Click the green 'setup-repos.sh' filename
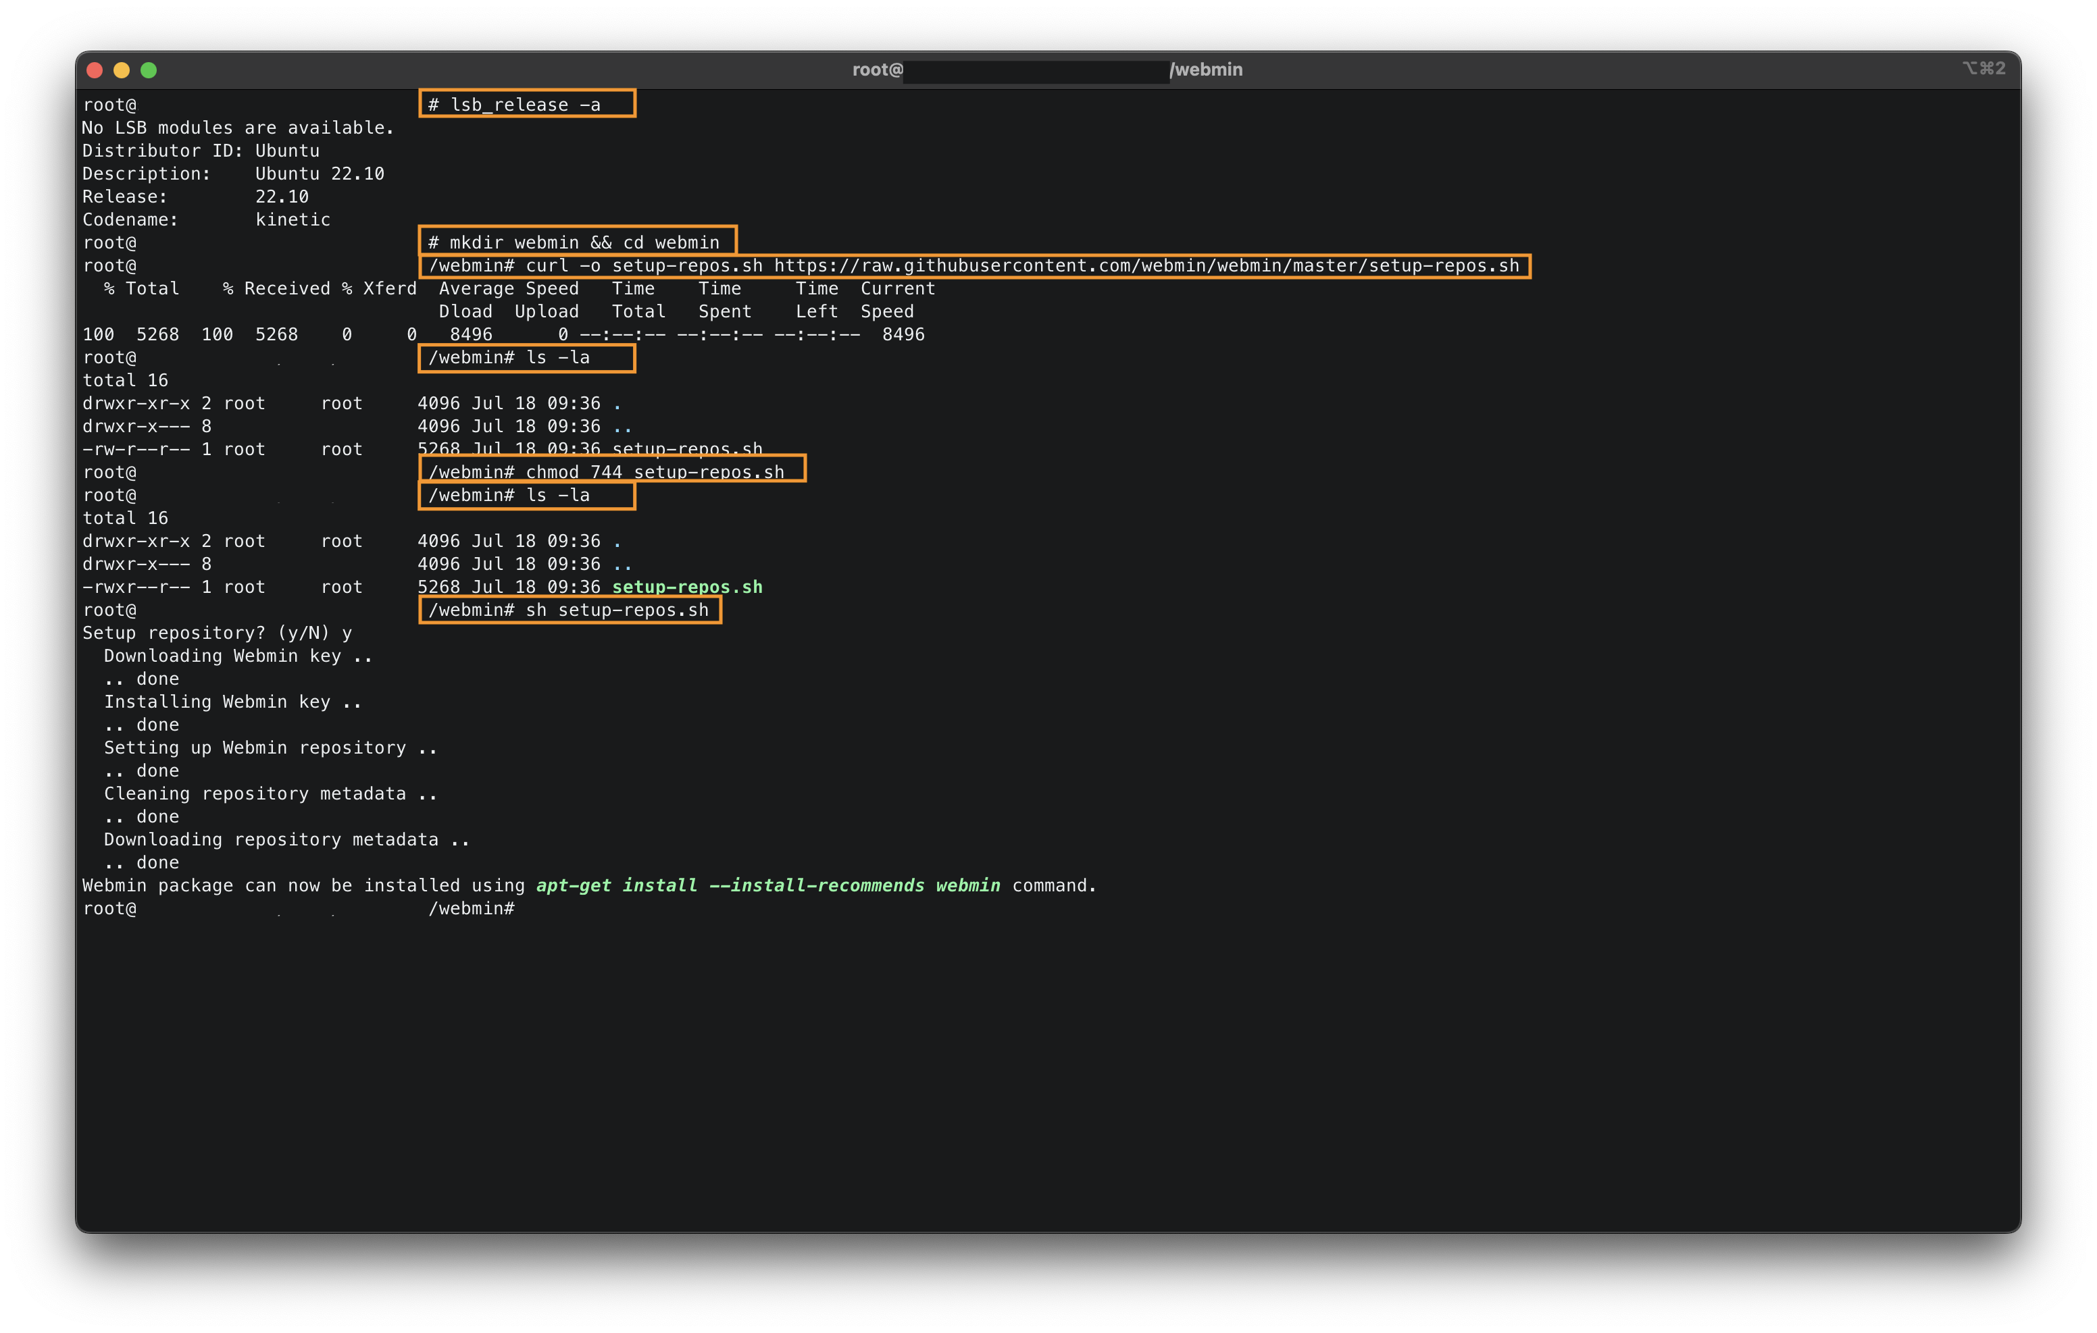The height and width of the screenshot is (1333, 2097). tap(687, 587)
